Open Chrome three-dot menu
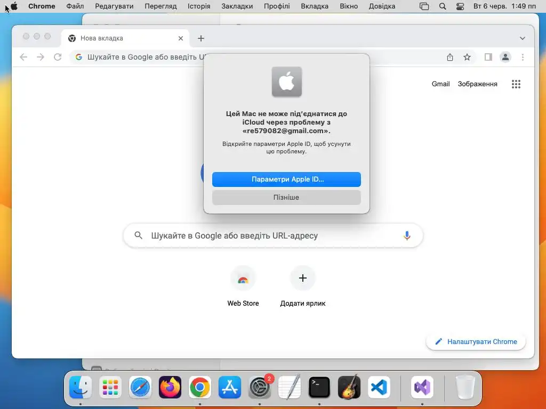This screenshot has width=546, height=409. [x=523, y=57]
